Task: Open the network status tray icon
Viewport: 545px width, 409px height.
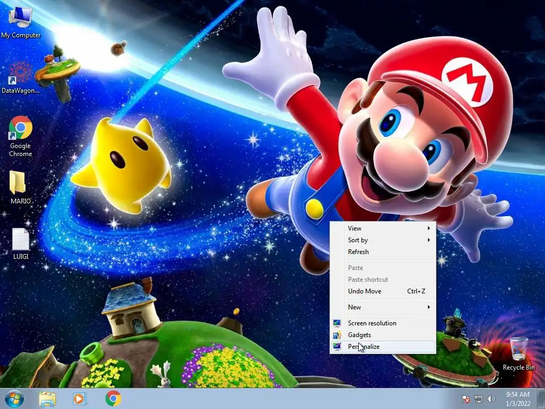Action: [x=478, y=399]
